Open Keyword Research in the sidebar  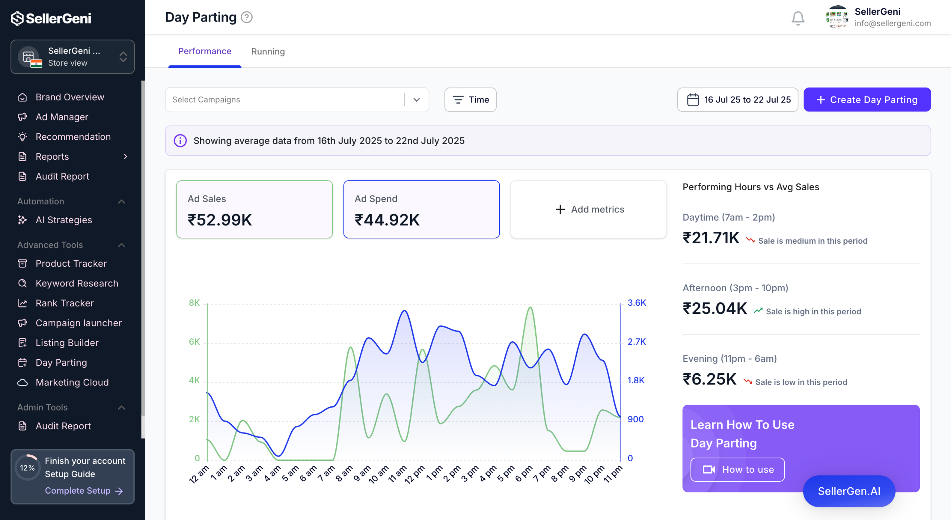[77, 283]
